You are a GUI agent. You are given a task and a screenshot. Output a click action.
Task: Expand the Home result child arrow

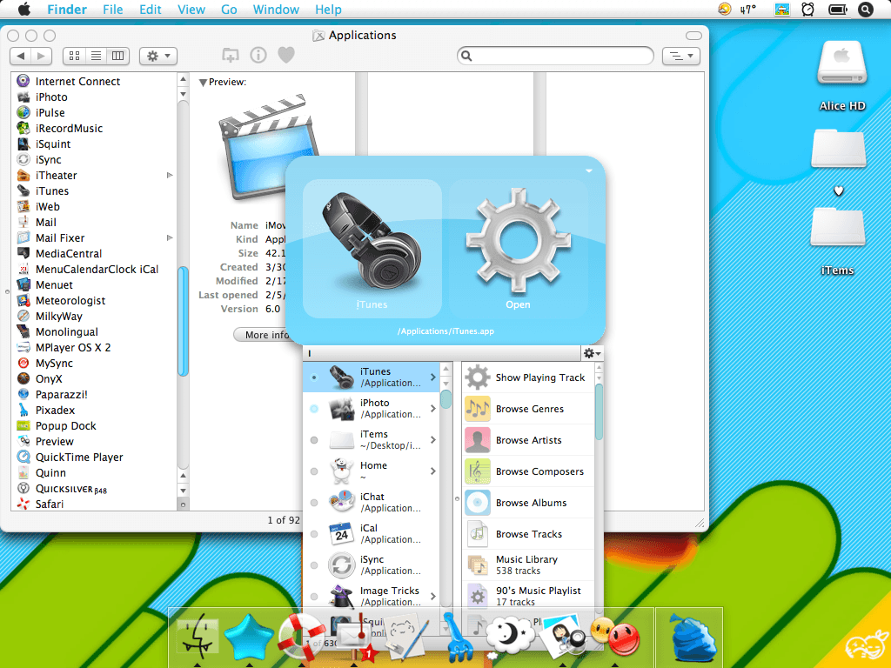[x=433, y=471]
